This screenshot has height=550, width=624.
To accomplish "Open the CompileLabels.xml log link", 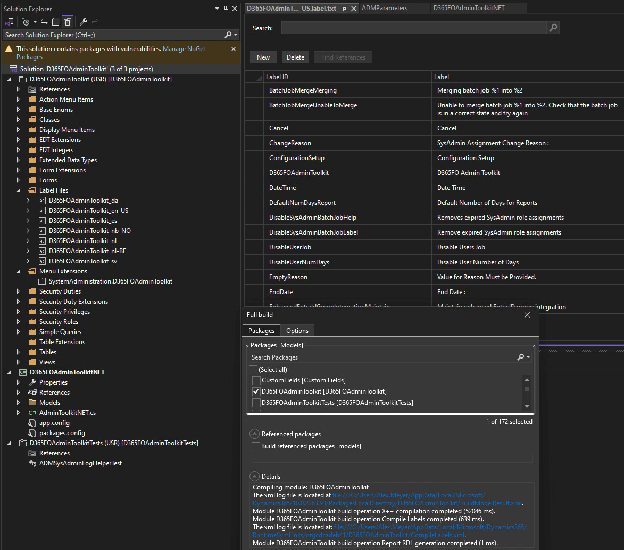I will tap(390, 531).
